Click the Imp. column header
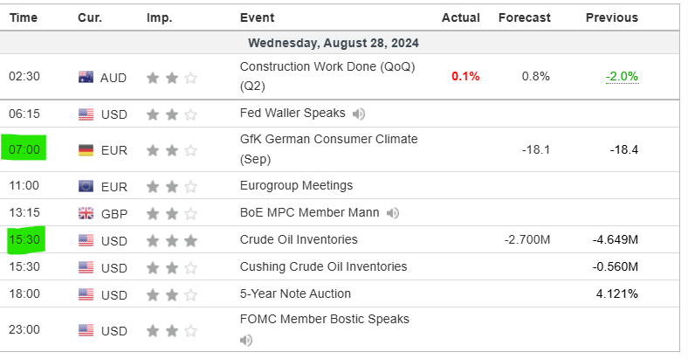 tap(159, 17)
